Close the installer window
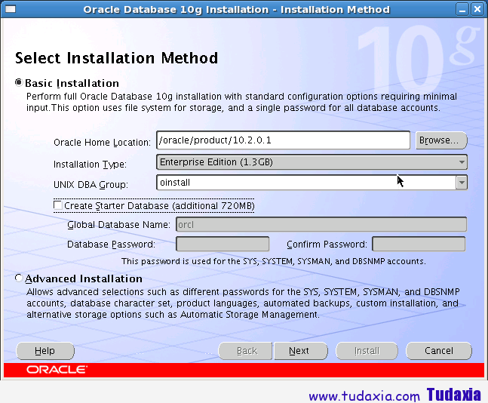 point(477,9)
